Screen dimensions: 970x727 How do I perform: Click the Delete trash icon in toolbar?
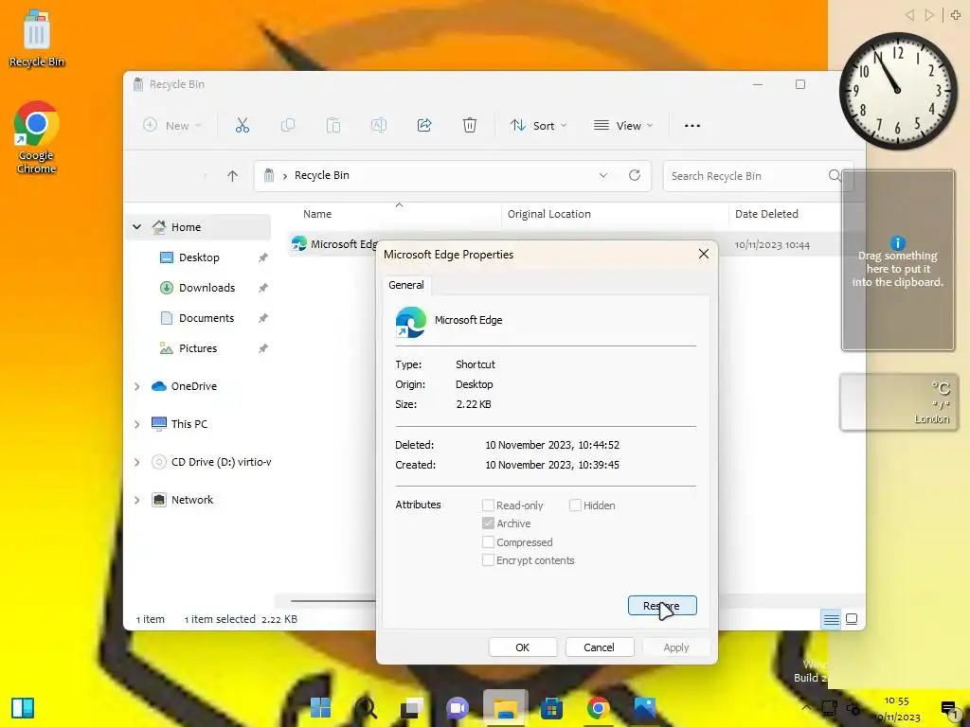[470, 126]
